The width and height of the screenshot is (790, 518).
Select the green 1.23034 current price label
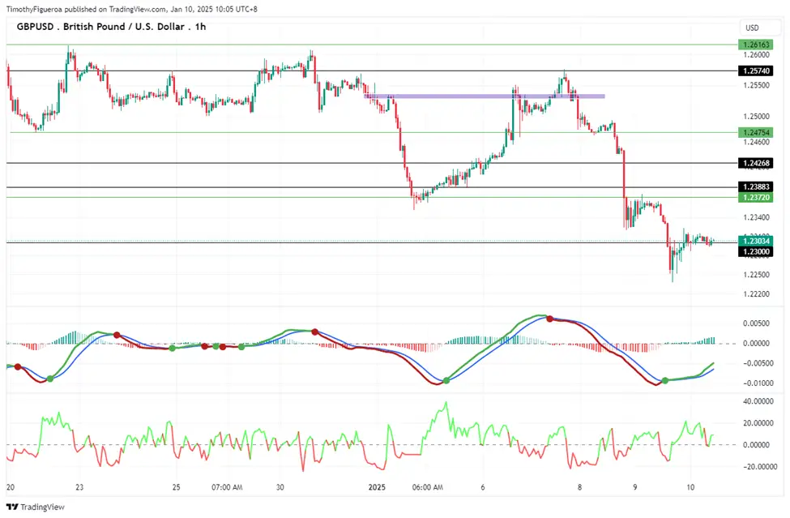pyautogui.click(x=755, y=241)
